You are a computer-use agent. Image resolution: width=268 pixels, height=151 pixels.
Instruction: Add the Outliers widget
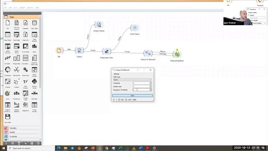(x=17, y=83)
